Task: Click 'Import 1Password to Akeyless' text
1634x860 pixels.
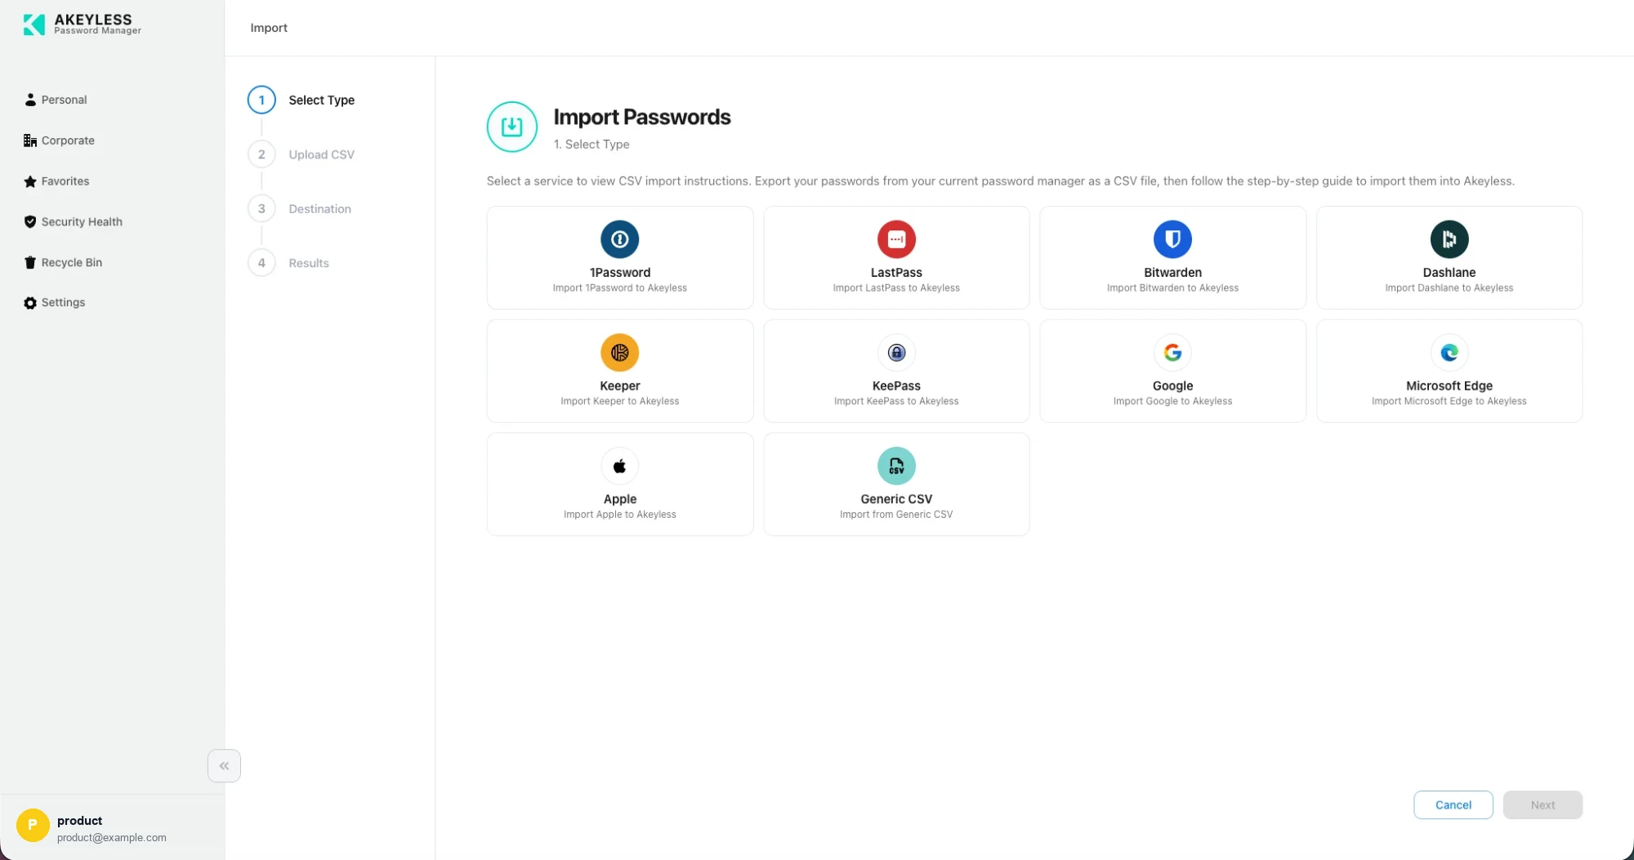Action: (619, 288)
